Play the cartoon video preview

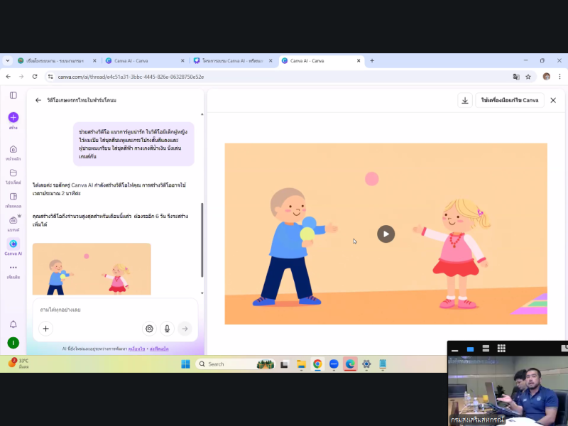(386, 234)
